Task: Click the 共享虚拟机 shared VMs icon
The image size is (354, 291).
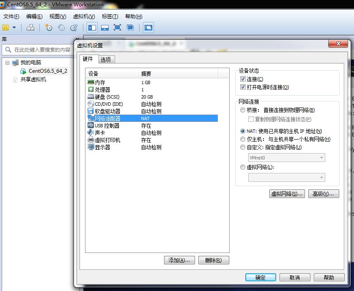Action: pyautogui.click(x=15, y=80)
